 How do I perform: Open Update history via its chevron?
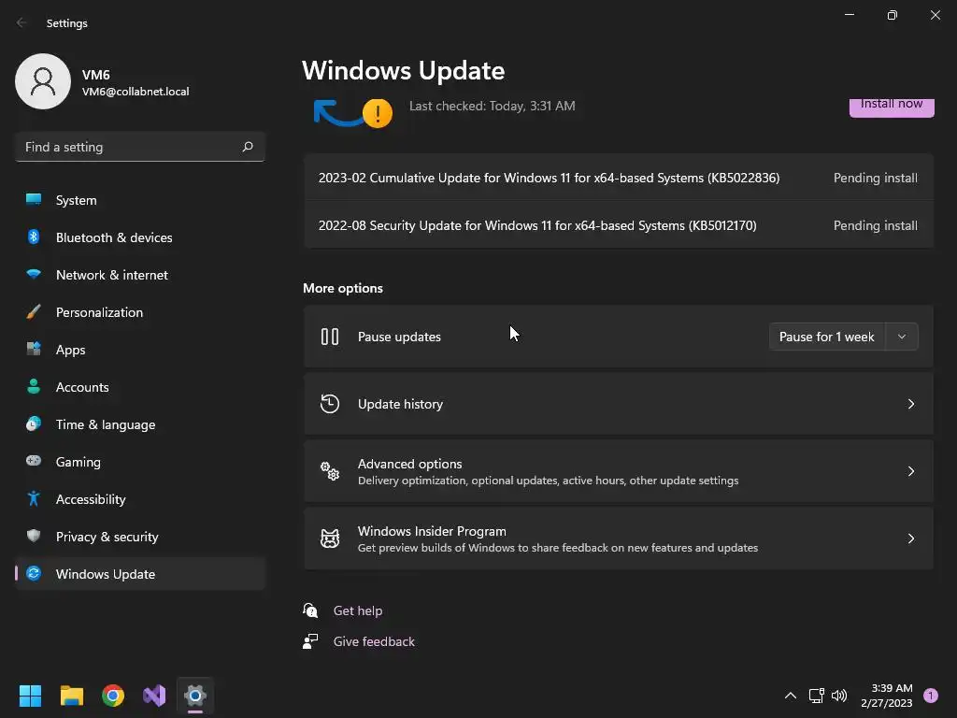click(910, 404)
